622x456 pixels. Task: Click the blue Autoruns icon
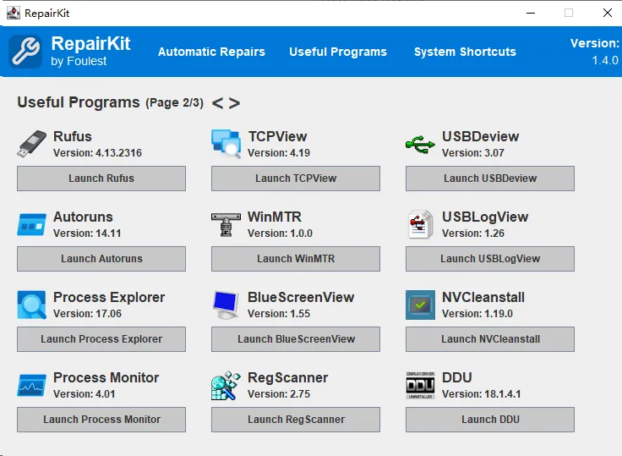tap(32, 225)
